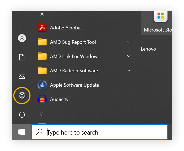Viewport: 184px width, 151px height.
Task: Click the AMD Radeon Software folder icon
Action: click(42, 70)
